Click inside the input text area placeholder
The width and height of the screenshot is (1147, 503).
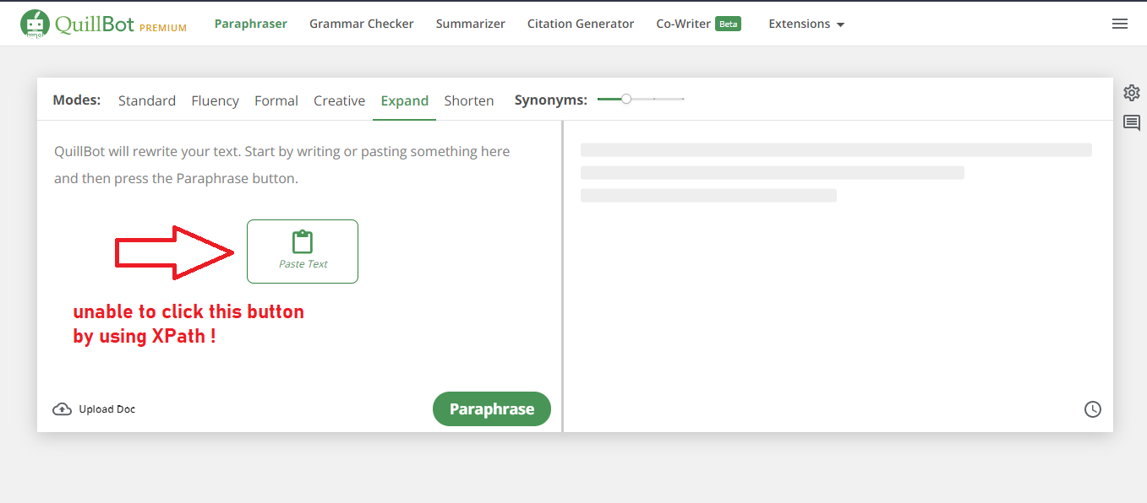[x=282, y=165]
